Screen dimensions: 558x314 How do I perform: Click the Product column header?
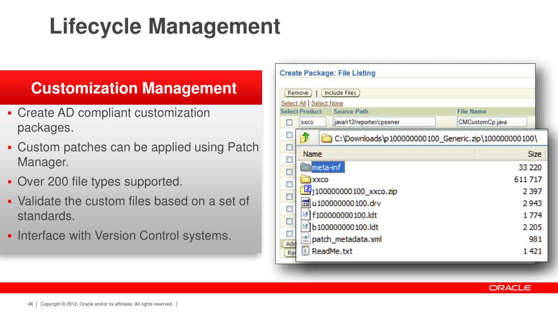tap(311, 111)
